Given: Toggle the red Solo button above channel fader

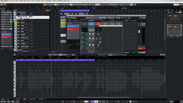Looking at the screenshot, I should click(143, 24).
